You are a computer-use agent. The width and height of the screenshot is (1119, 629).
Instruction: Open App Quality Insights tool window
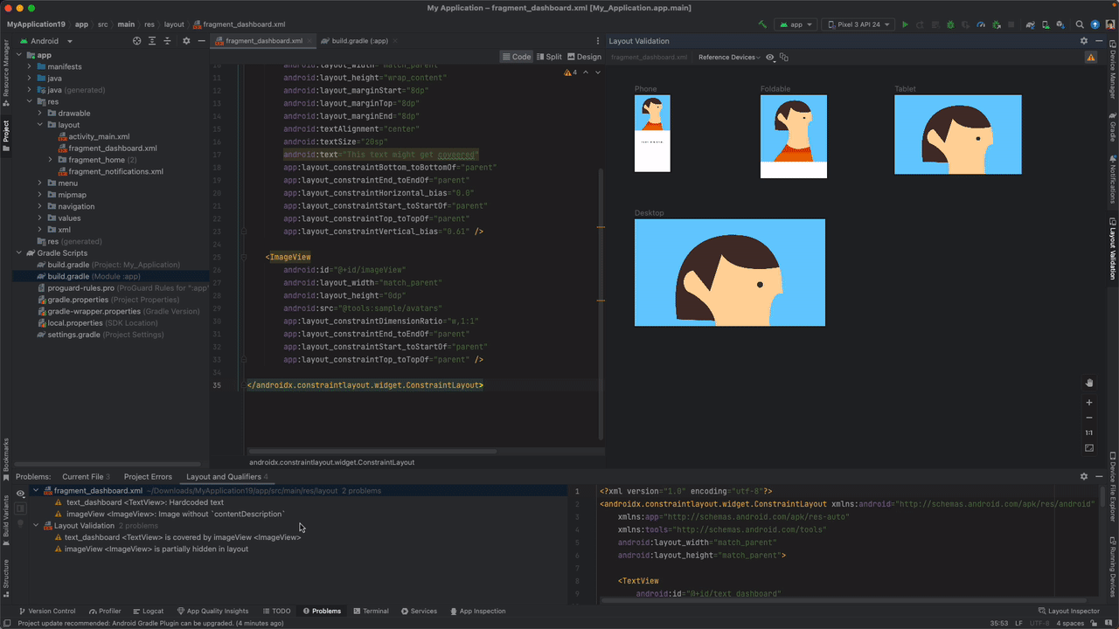point(213,612)
